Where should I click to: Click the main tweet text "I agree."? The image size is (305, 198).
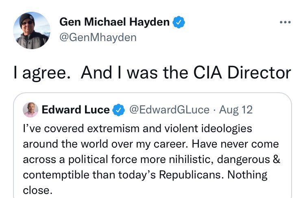[42, 73]
